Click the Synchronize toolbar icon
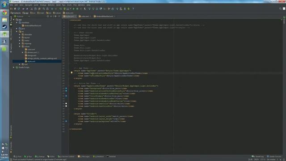Viewport: 286px width, 161px height. 19,9
